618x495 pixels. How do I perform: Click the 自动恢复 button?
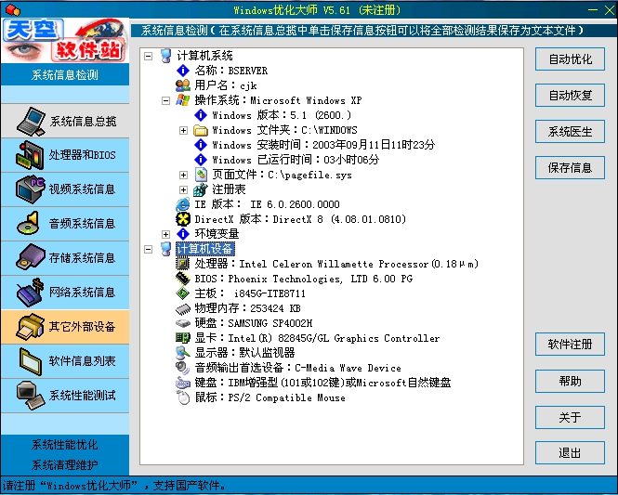[x=570, y=96]
